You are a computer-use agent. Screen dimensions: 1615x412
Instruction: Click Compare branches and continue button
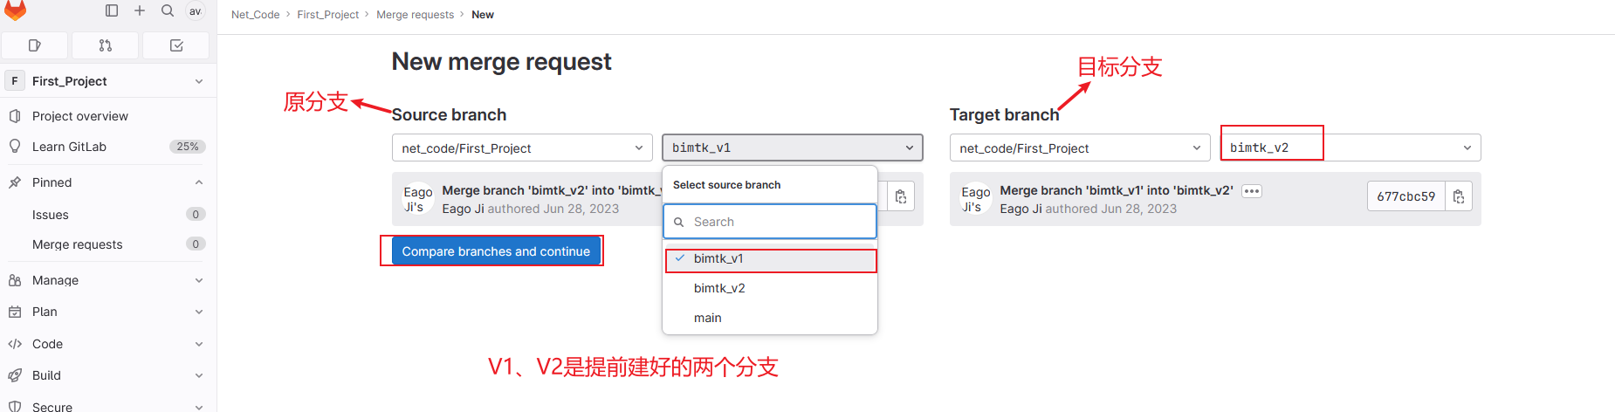pos(496,251)
